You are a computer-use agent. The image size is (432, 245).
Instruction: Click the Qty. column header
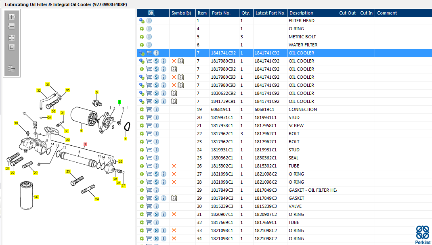246,13
